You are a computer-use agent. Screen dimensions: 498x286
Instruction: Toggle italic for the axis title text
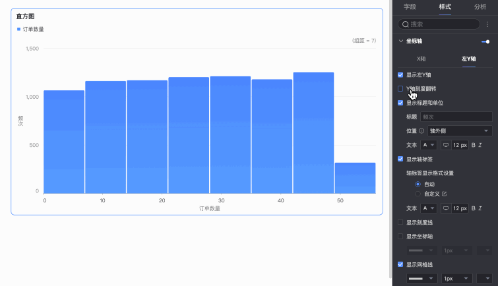pos(480,145)
